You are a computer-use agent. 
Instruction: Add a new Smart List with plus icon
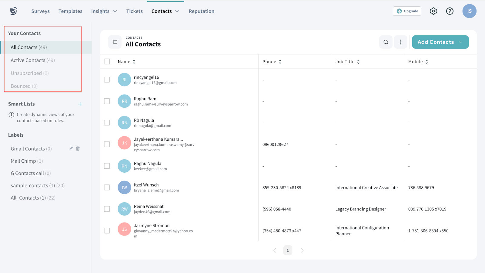click(80, 104)
